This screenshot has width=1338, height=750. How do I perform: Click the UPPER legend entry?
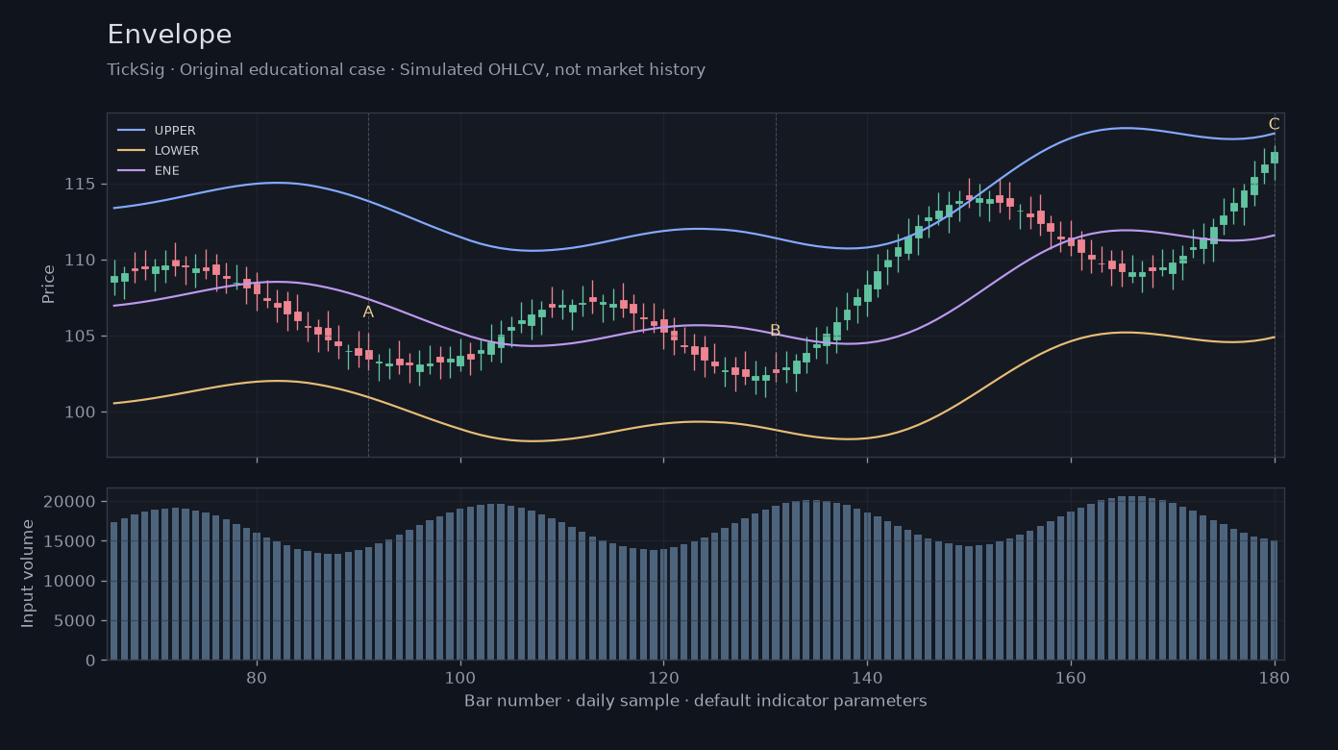[x=157, y=131]
